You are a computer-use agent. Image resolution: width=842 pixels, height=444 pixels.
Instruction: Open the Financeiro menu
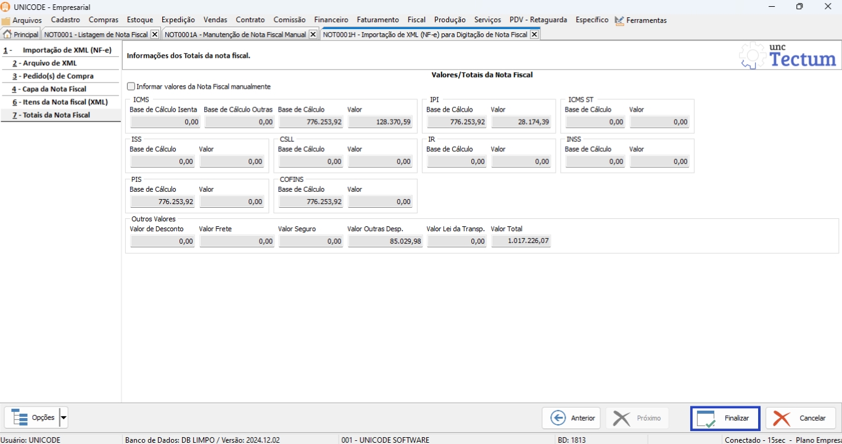pos(331,20)
